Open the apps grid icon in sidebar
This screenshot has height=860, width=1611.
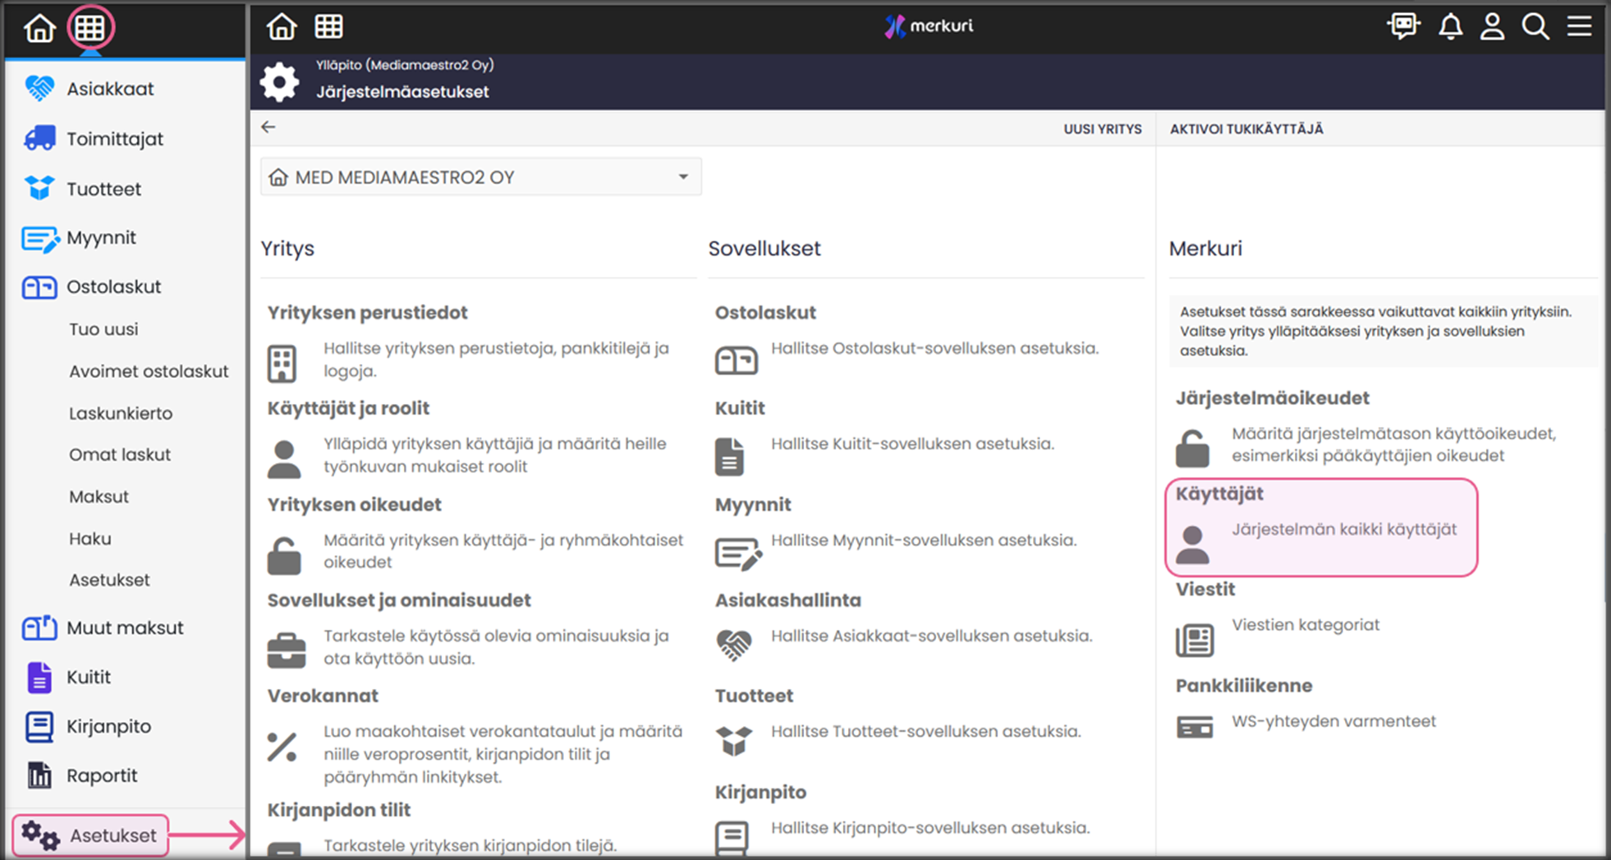[89, 29]
